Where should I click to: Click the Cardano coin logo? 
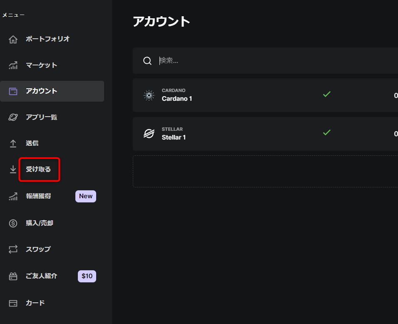pyautogui.click(x=149, y=95)
